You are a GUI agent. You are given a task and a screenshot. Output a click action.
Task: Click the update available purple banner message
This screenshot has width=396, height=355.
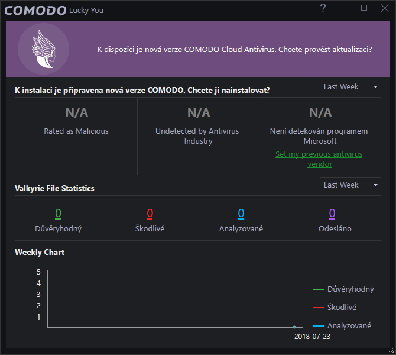pos(235,49)
